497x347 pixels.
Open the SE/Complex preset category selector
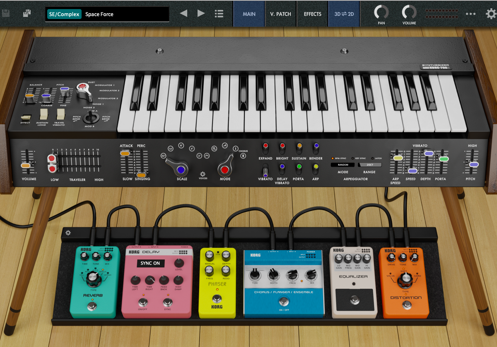click(64, 14)
